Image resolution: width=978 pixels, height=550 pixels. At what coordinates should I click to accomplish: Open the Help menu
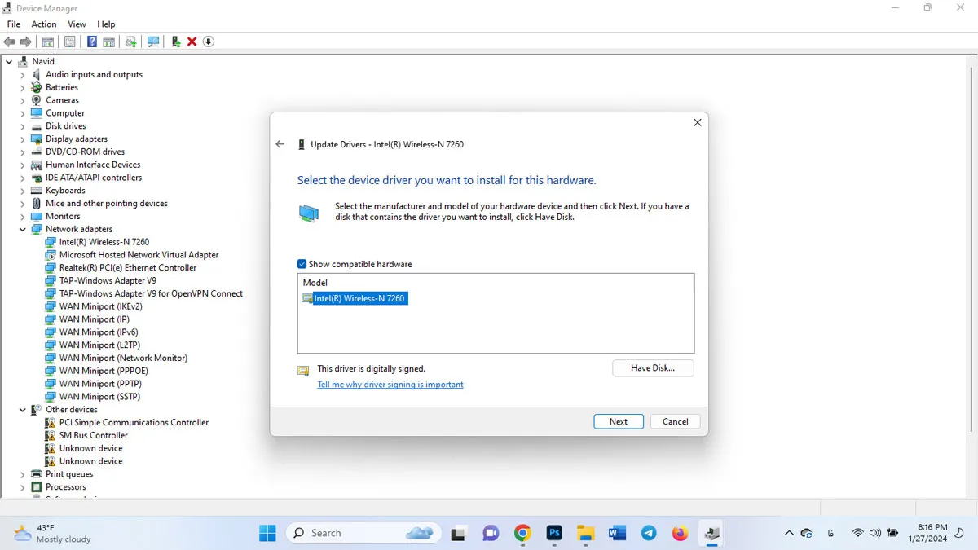point(106,24)
